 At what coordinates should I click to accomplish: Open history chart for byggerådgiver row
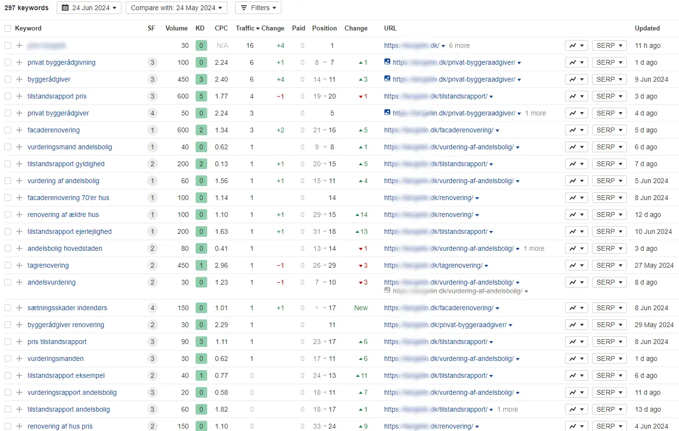pyautogui.click(x=577, y=79)
